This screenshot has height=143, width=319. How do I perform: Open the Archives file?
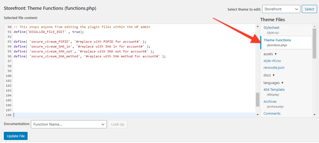(x=270, y=101)
